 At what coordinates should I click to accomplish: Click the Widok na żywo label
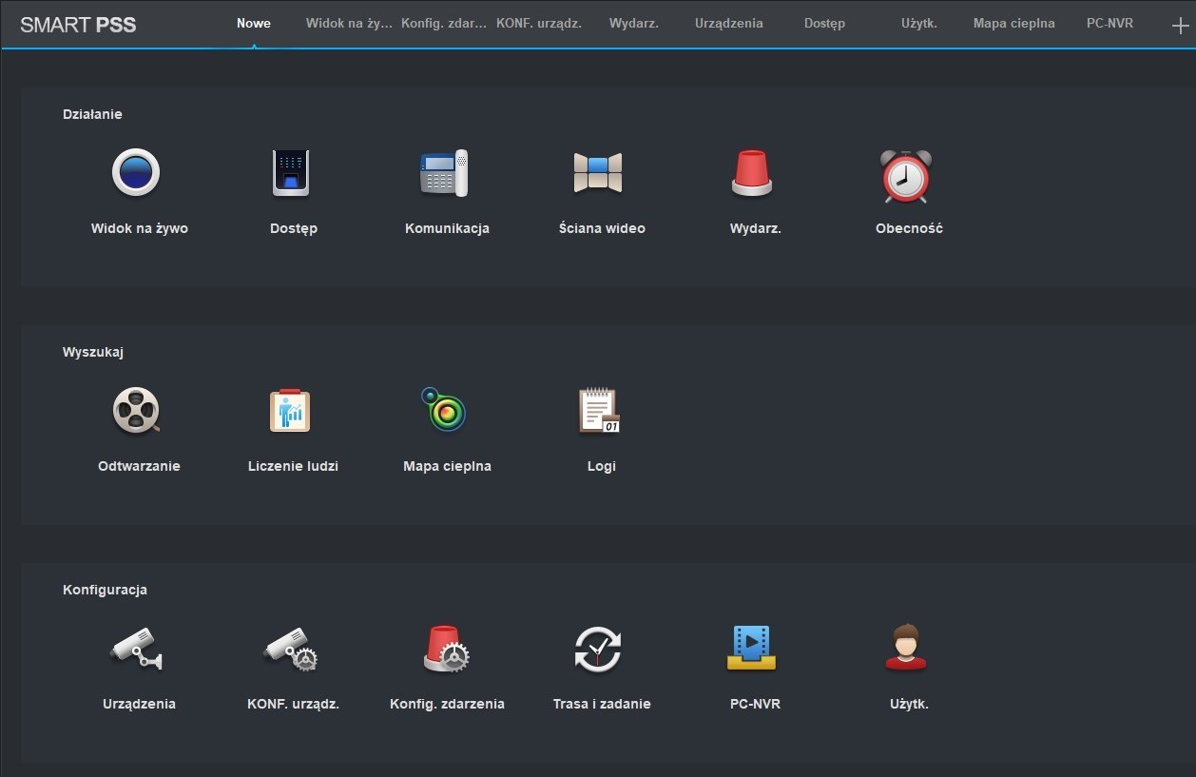coord(140,228)
